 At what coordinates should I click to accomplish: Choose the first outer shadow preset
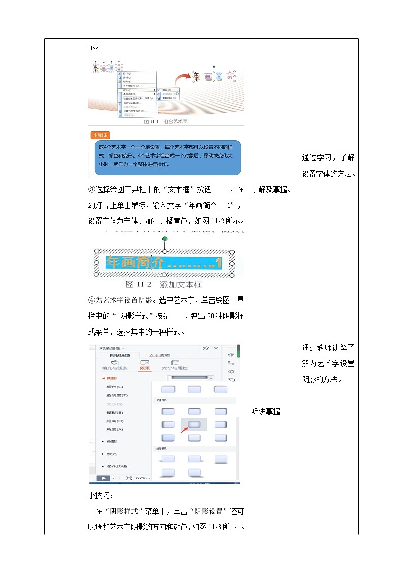(168, 390)
